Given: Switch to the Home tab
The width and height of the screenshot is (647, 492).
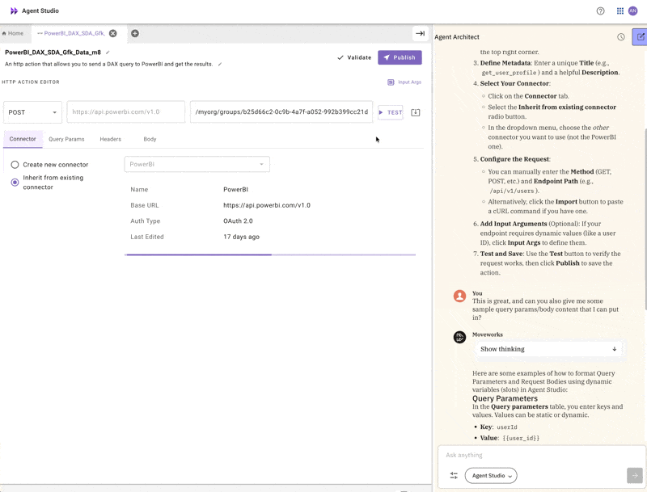Looking at the screenshot, I should coord(13,33).
